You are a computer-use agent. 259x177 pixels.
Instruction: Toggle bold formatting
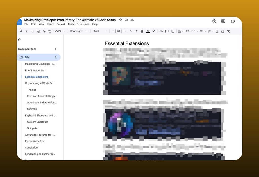click(131, 31)
